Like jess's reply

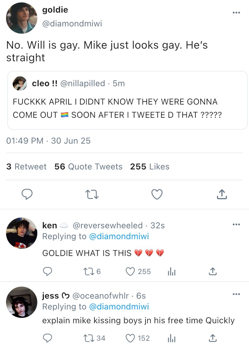coord(130,338)
